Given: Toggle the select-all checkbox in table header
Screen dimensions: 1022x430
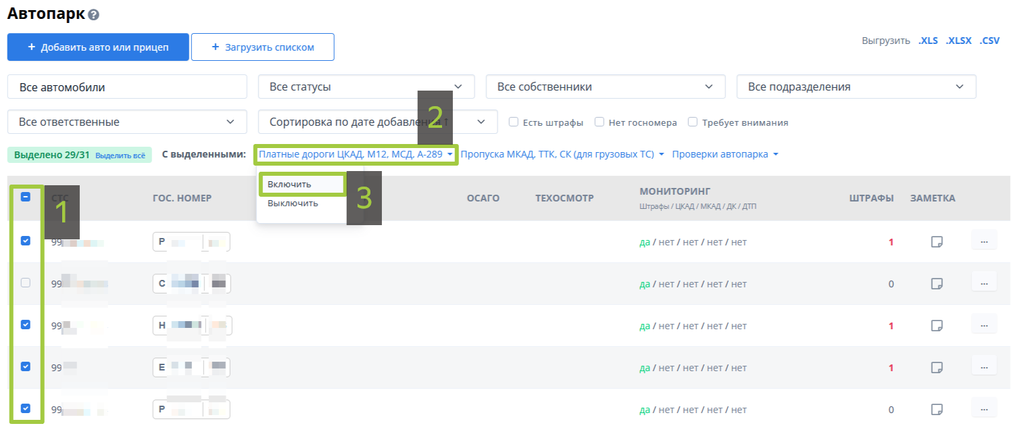Looking at the screenshot, I should pyautogui.click(x=26, y=197).
